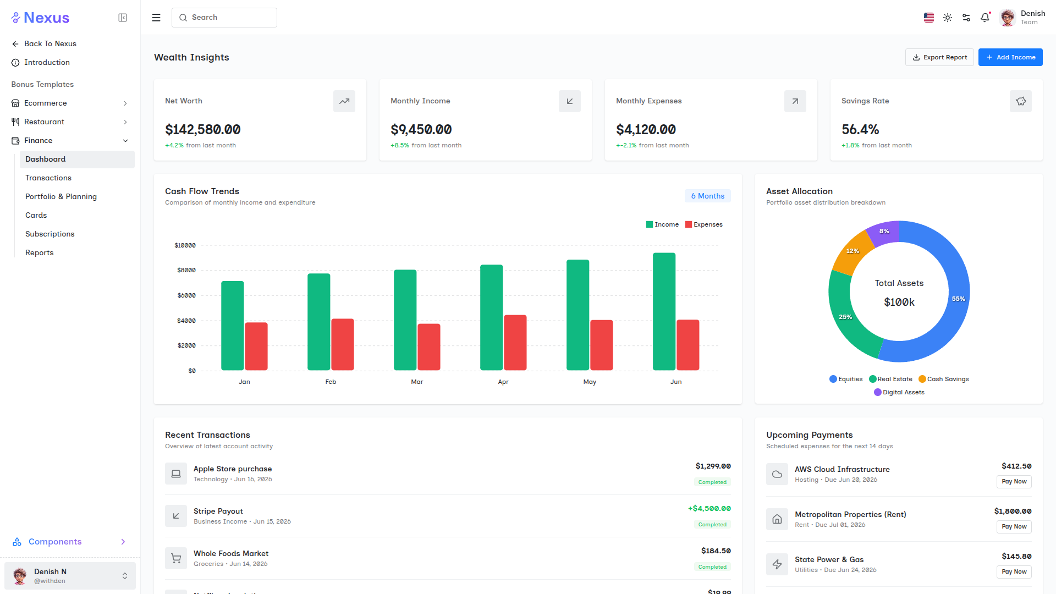Toggle the light/dark theme sun icon
This screenshot has width=1056, height=594.
[x=948, y=18]
